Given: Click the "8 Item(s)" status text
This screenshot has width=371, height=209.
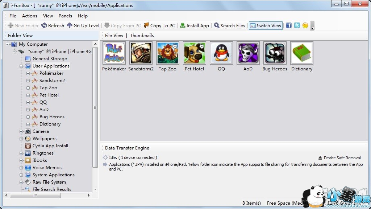Looking at the screenshot, I should tap(251, 203).
